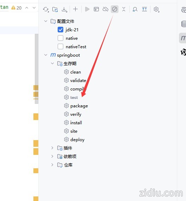Select the validate lifecycle goal
Viewport: 186px width, 201px height.
point(78,81)
